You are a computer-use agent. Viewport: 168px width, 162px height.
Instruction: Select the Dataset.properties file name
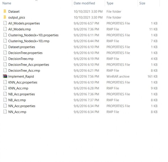click(x=22, y=47)
